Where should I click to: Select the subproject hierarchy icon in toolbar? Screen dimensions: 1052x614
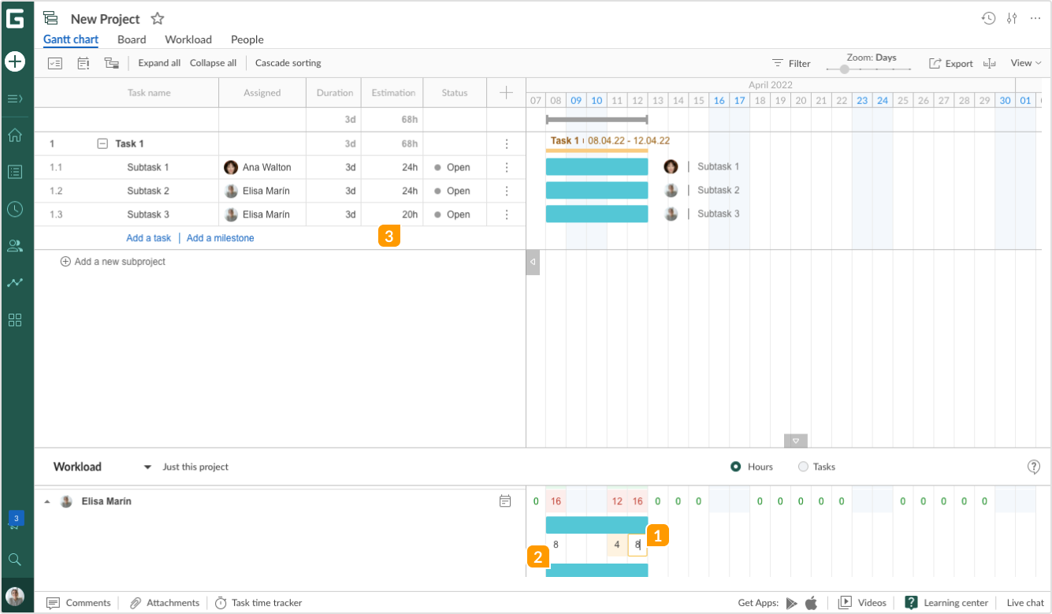click(111, 62)
